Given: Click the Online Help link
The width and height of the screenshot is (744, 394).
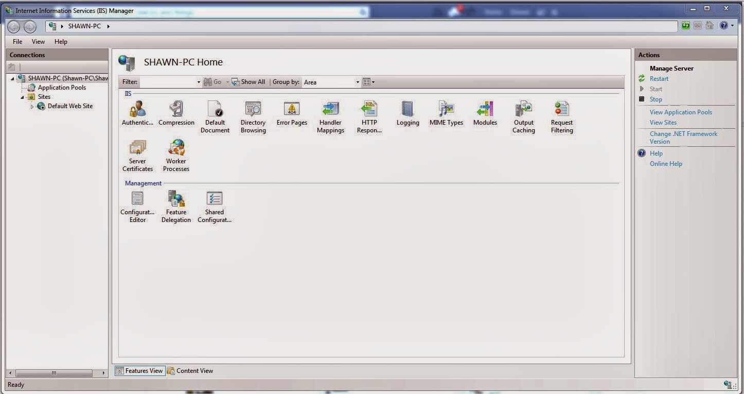Looking at the screenshot, I should pos(666,164).
